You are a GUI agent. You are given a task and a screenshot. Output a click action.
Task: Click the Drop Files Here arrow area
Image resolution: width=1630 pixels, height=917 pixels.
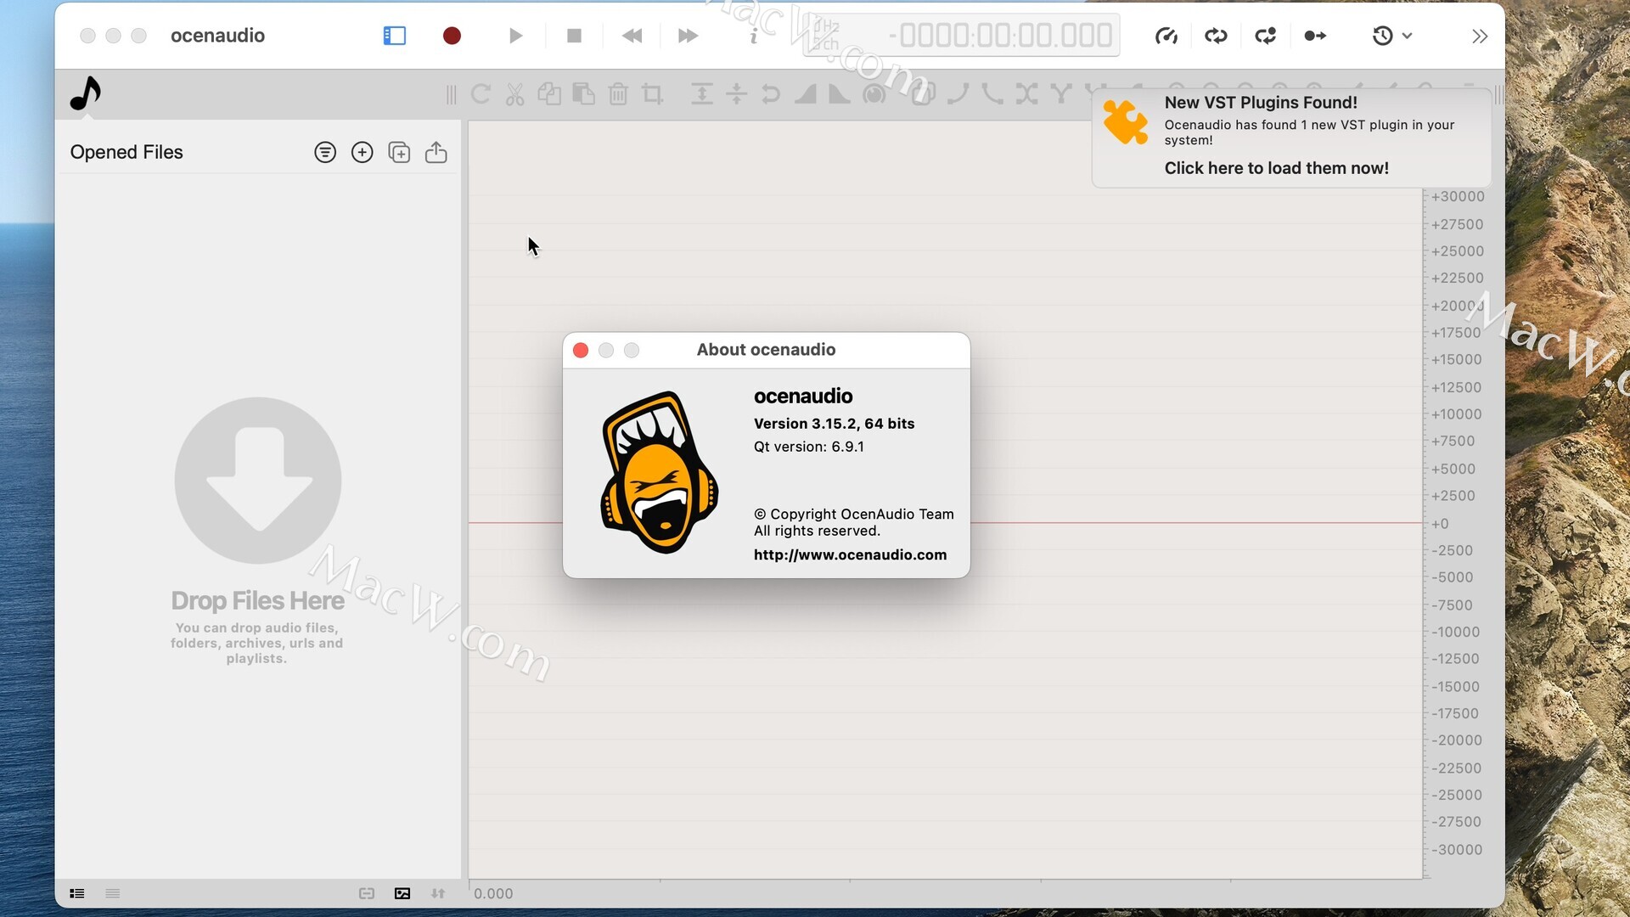(258, 481)
